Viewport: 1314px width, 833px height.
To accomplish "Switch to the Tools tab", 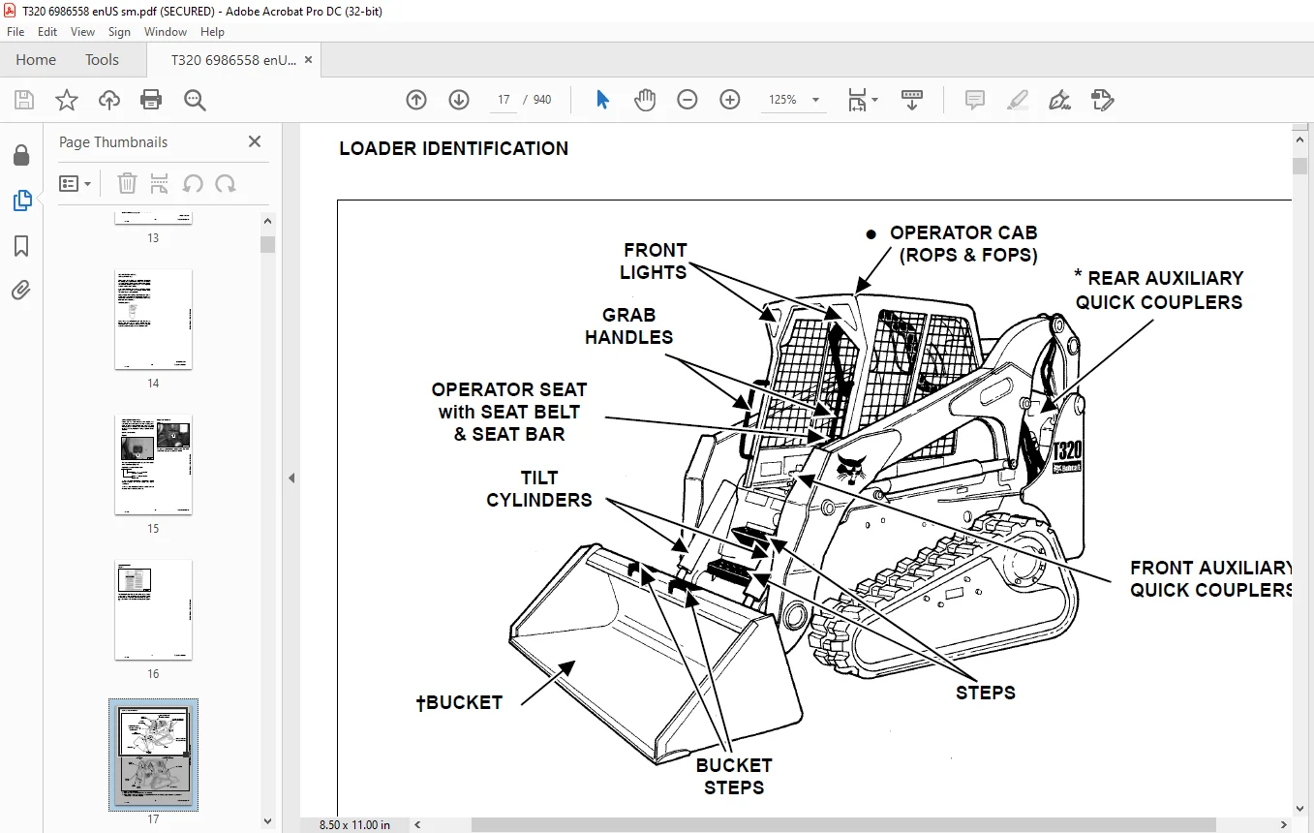I will click(x=102, y=60).
